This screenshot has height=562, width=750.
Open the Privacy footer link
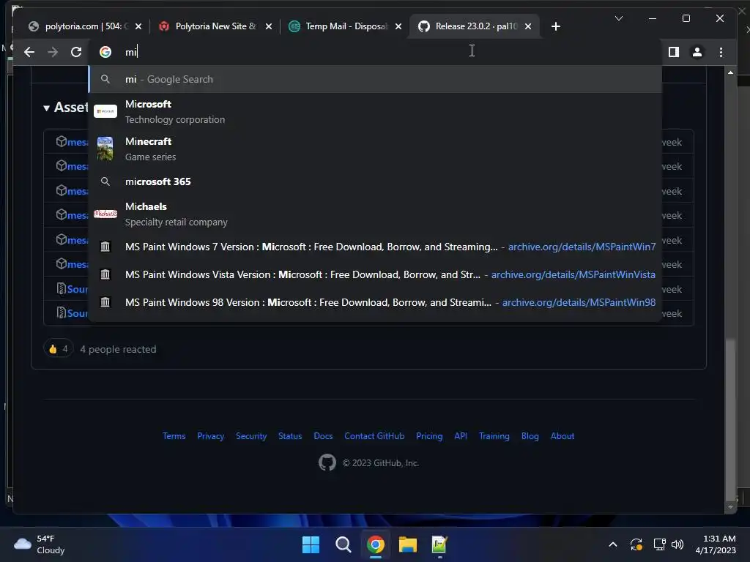click(210, 436)
